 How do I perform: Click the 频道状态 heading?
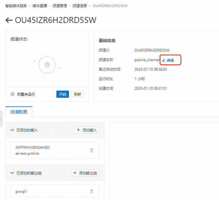(x=19, y=39)
